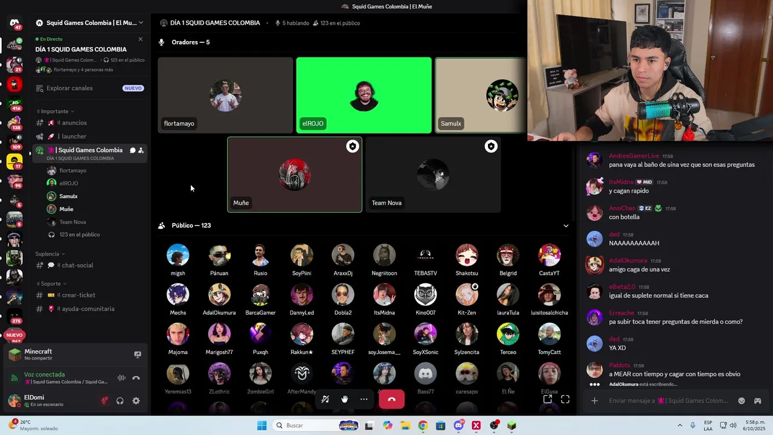This screenshot has width=773, height=435.
Task: Open weather widget showing 26°C
Action: pyautogui.click(x=33, y=425)
